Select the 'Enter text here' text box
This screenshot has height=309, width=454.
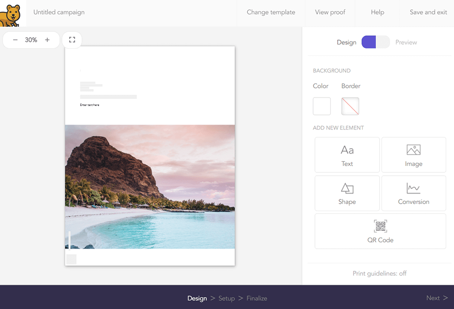pos(89,105)
